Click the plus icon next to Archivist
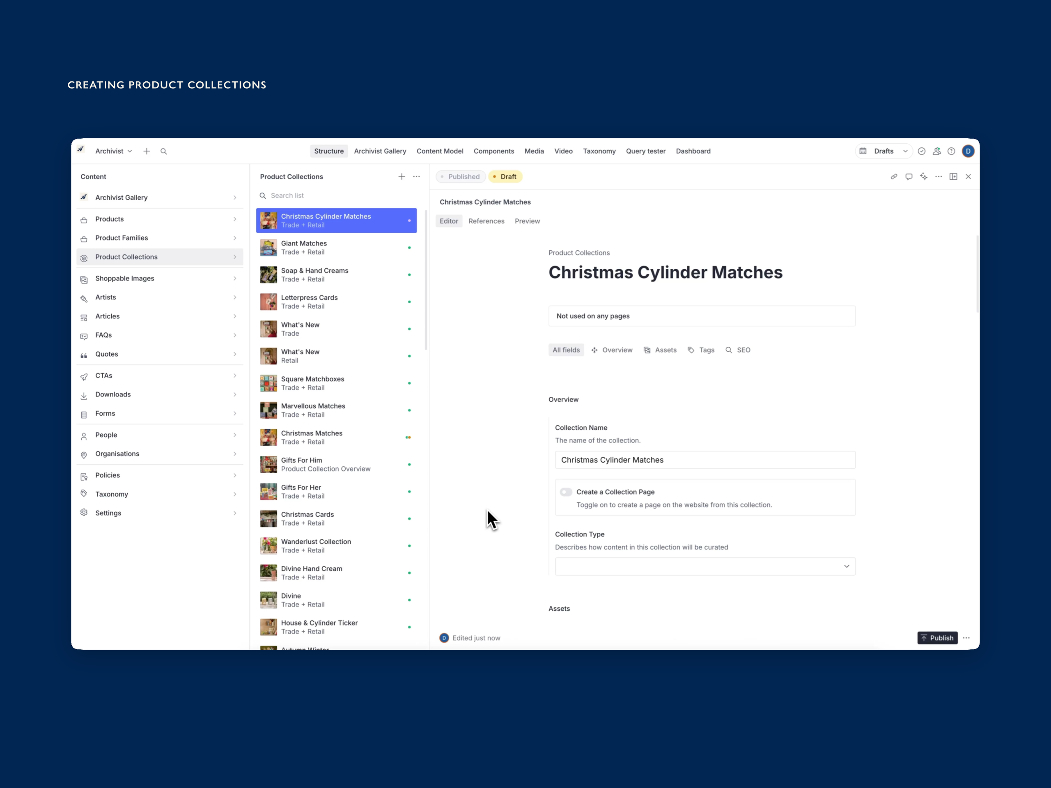The height and width of the screenshot is (788, 1051). click(147, 151)
